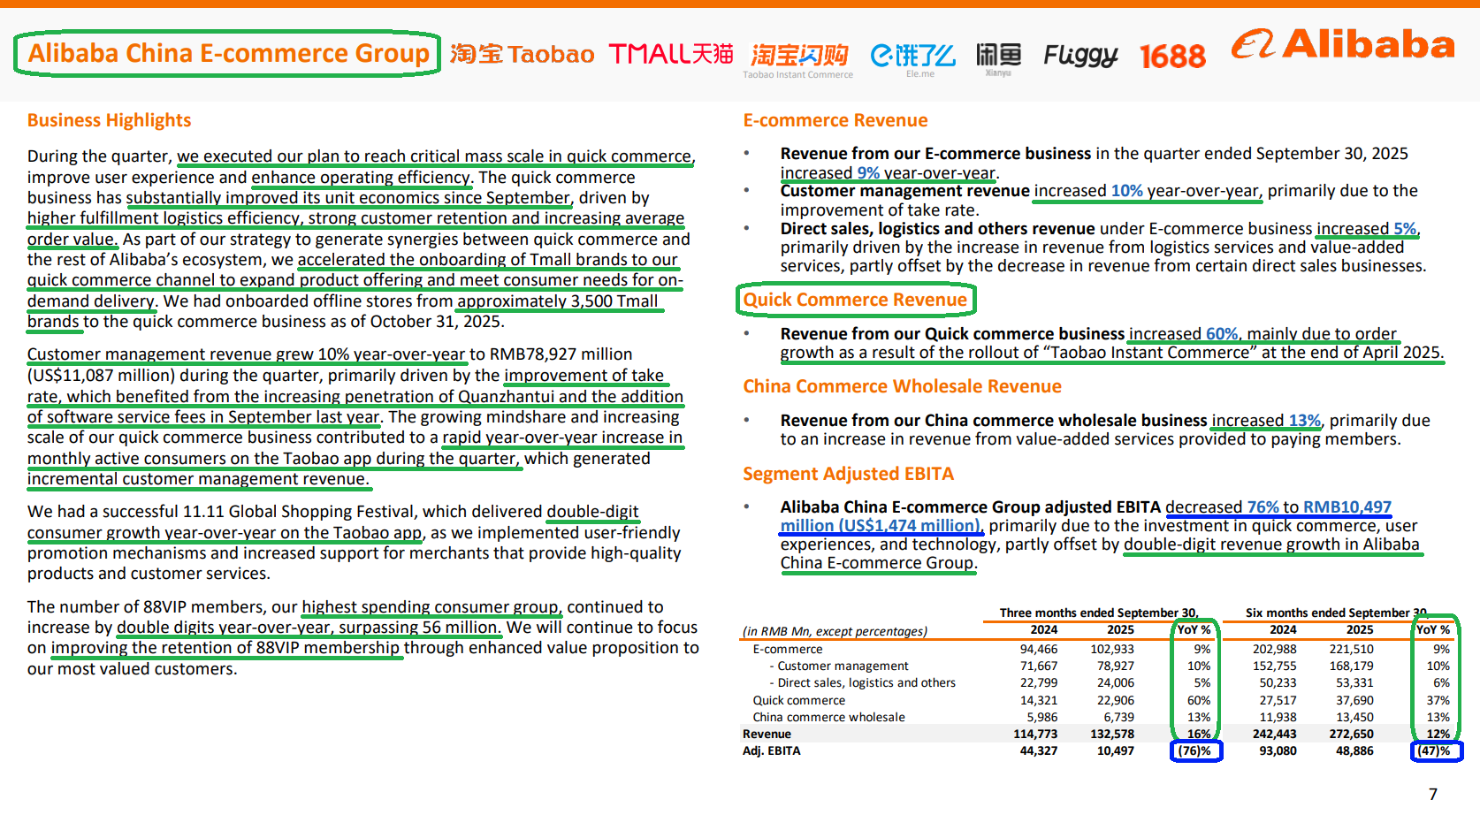Click the circled Quick Commerce Revenue heading
The image size is (1480, 830).
[x=855, y=300]
